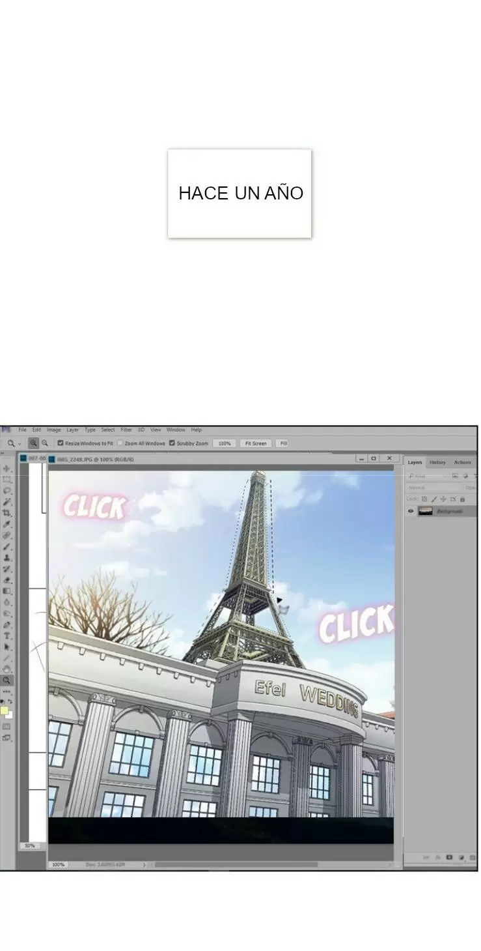Select the Eyedropper tool
Screen dimensions: 481x951
7,523
